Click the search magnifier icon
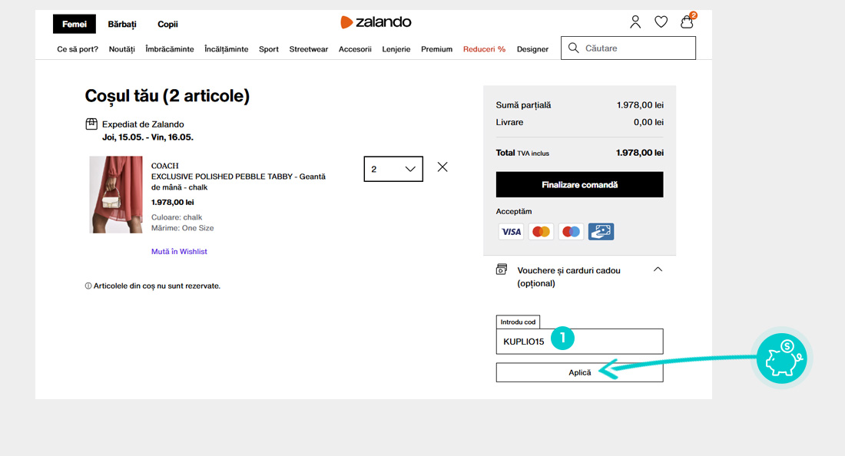 click(573, 48)
